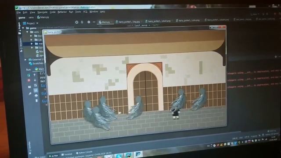Open Run panel gear on right side
281x158 pixels.
(276, 57)
